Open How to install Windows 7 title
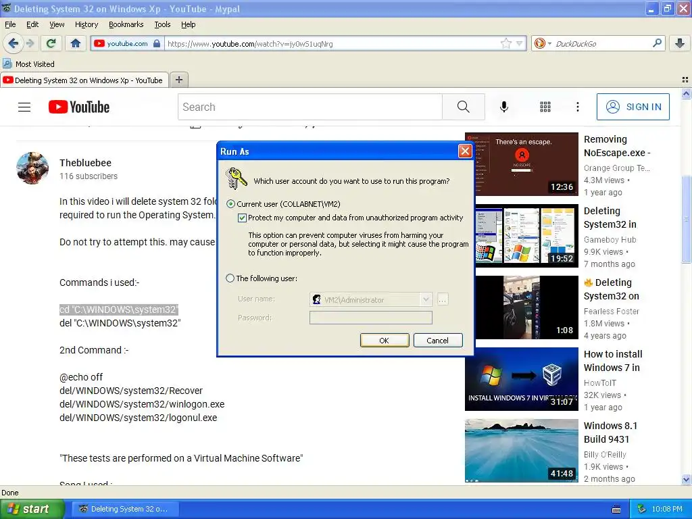 click(613, 361)
